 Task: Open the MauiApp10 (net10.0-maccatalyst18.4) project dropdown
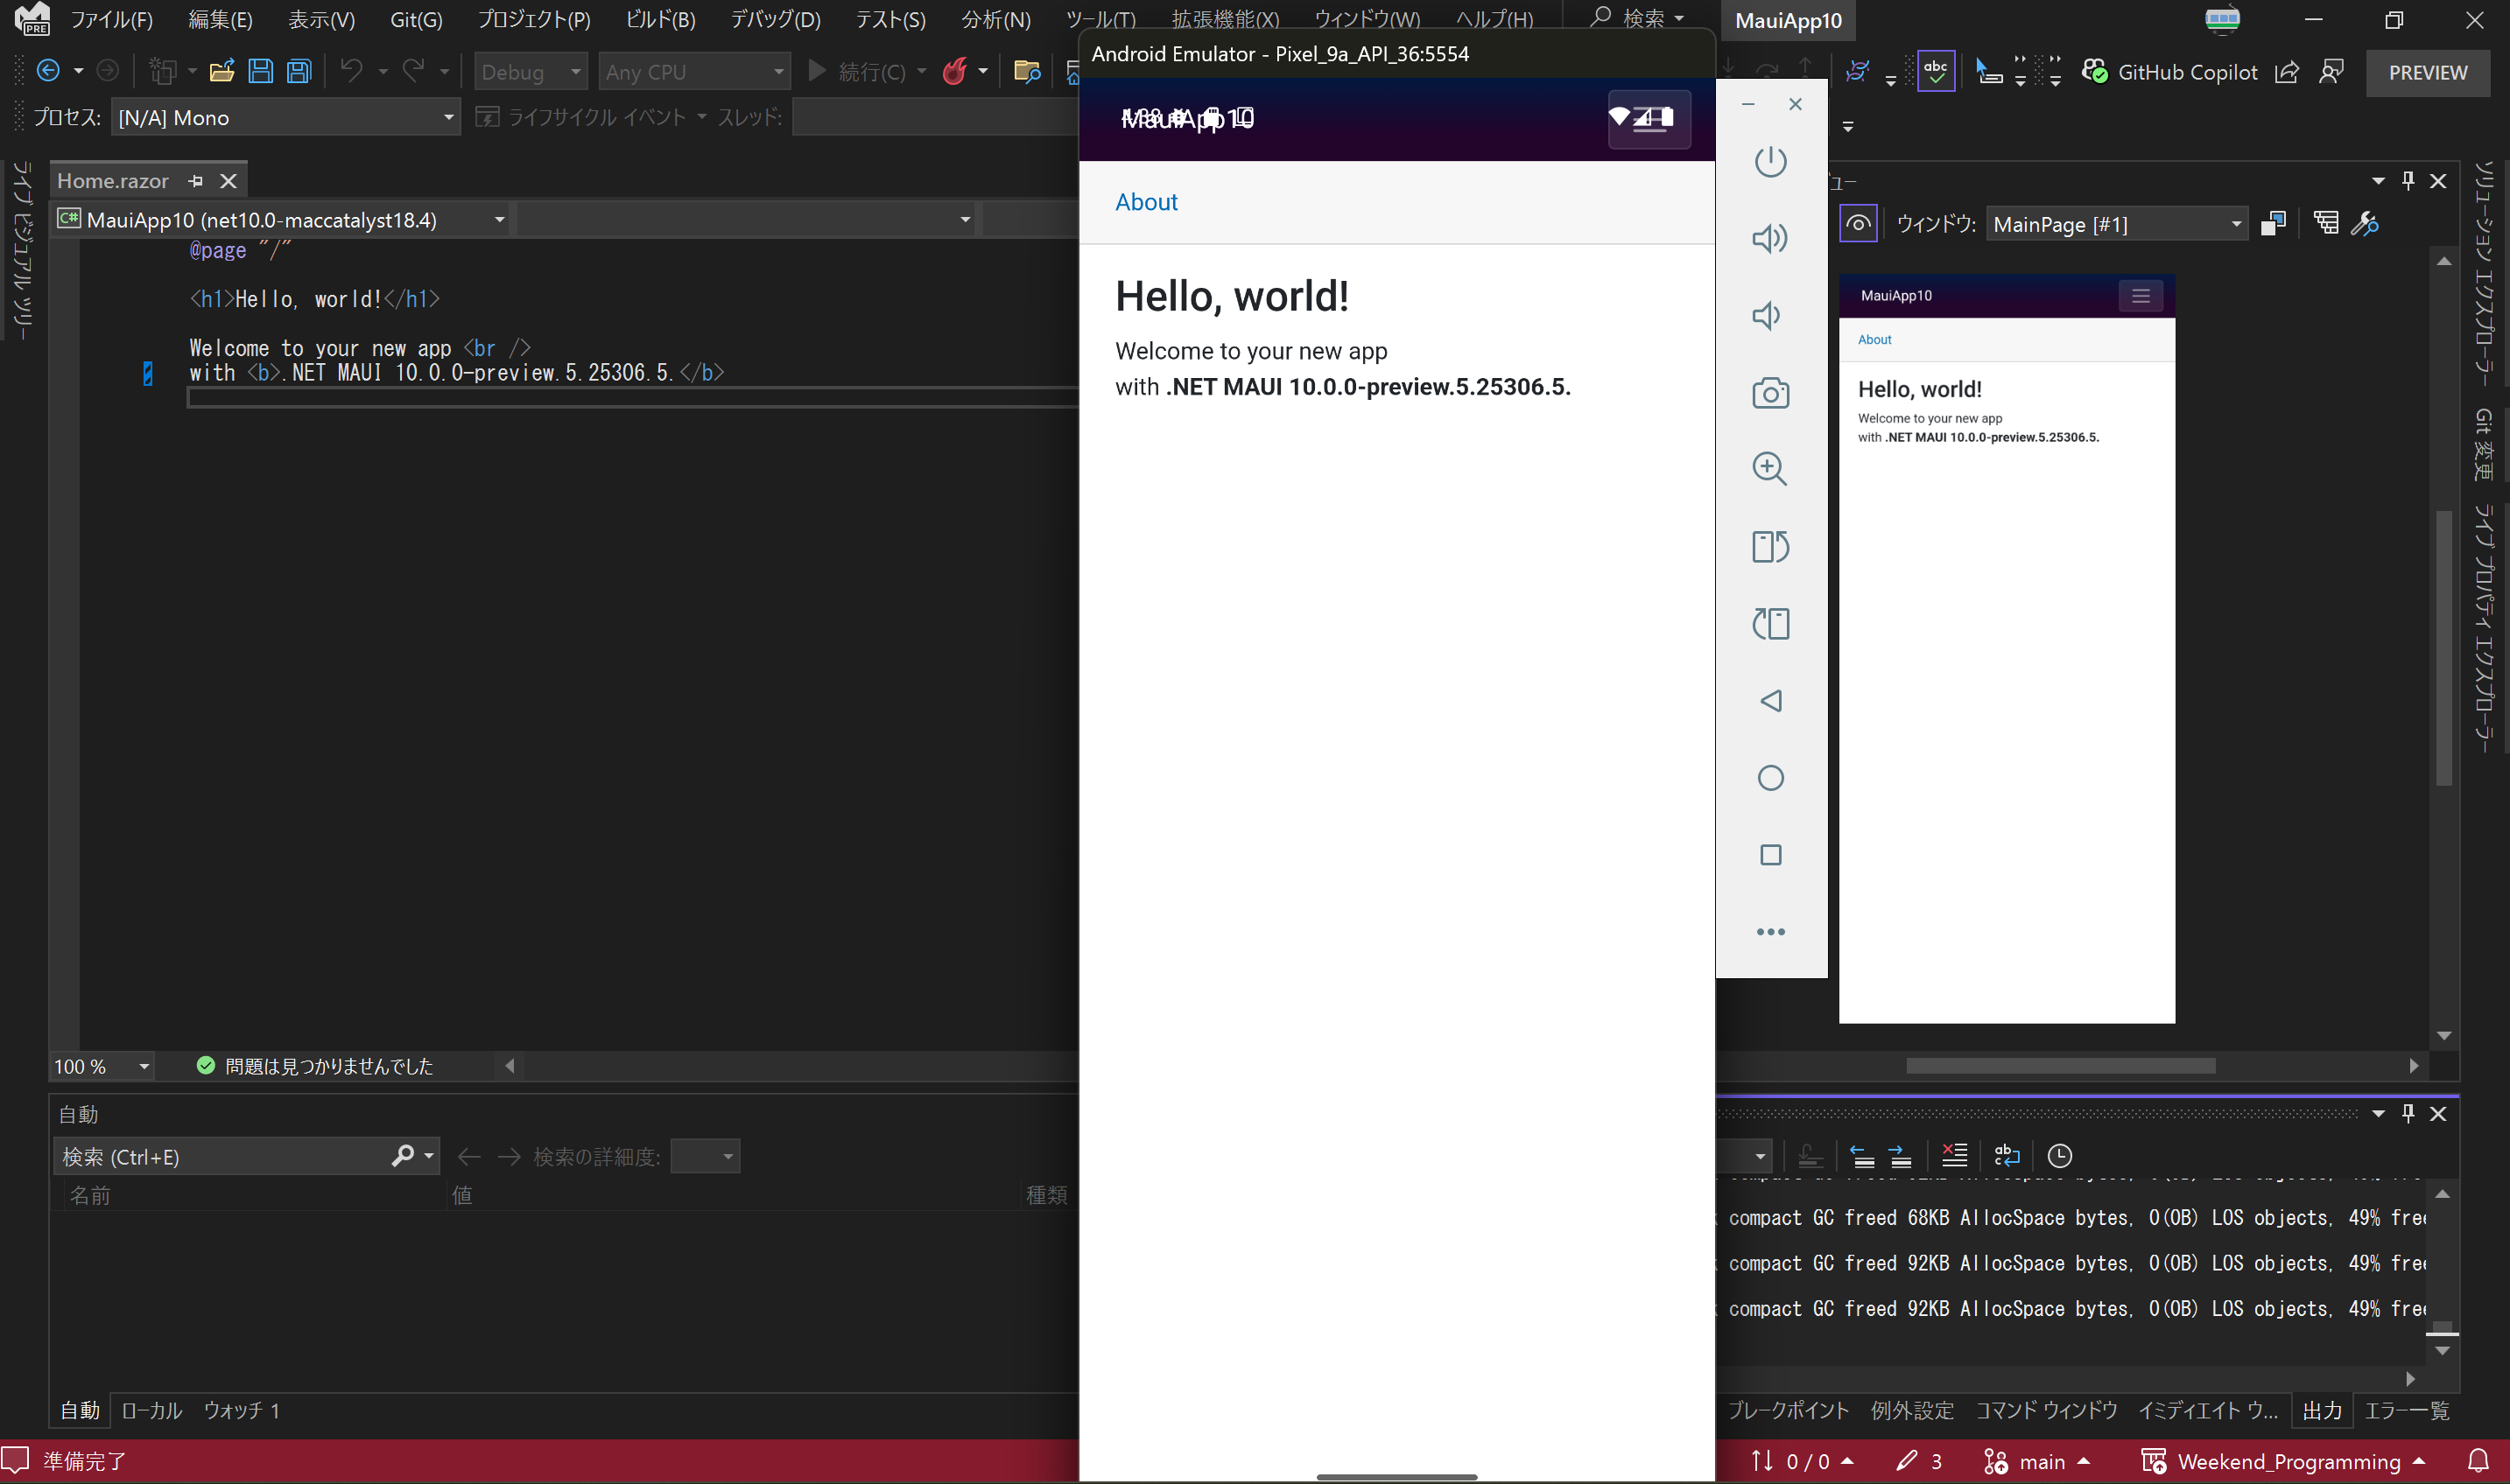pyautogui.click(x=281, y=220)
